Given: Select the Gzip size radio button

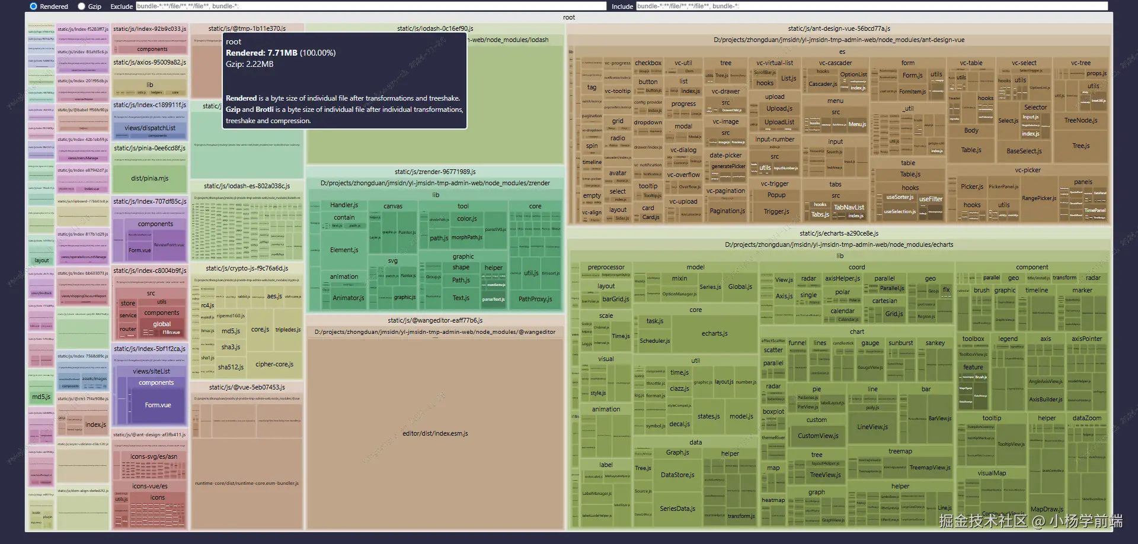Looking at the screenshot, I should point(81,7).
